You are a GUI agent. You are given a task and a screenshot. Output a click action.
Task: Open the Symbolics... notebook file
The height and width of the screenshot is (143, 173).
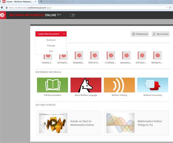tap(126, 56)
